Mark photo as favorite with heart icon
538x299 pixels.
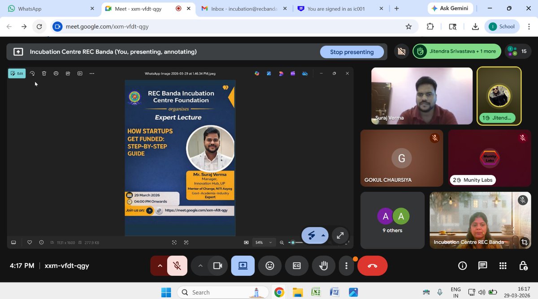[30, 242]
